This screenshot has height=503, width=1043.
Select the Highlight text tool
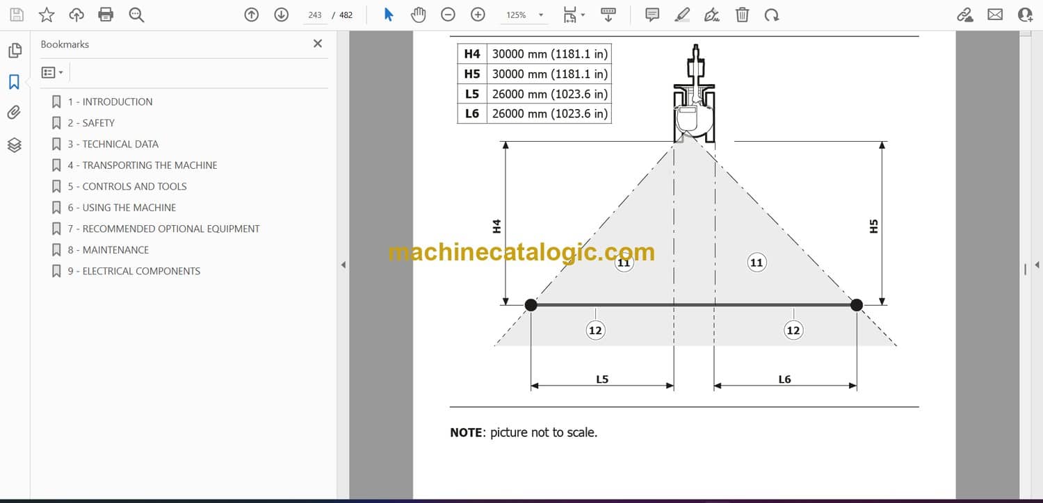coord(683,15)
